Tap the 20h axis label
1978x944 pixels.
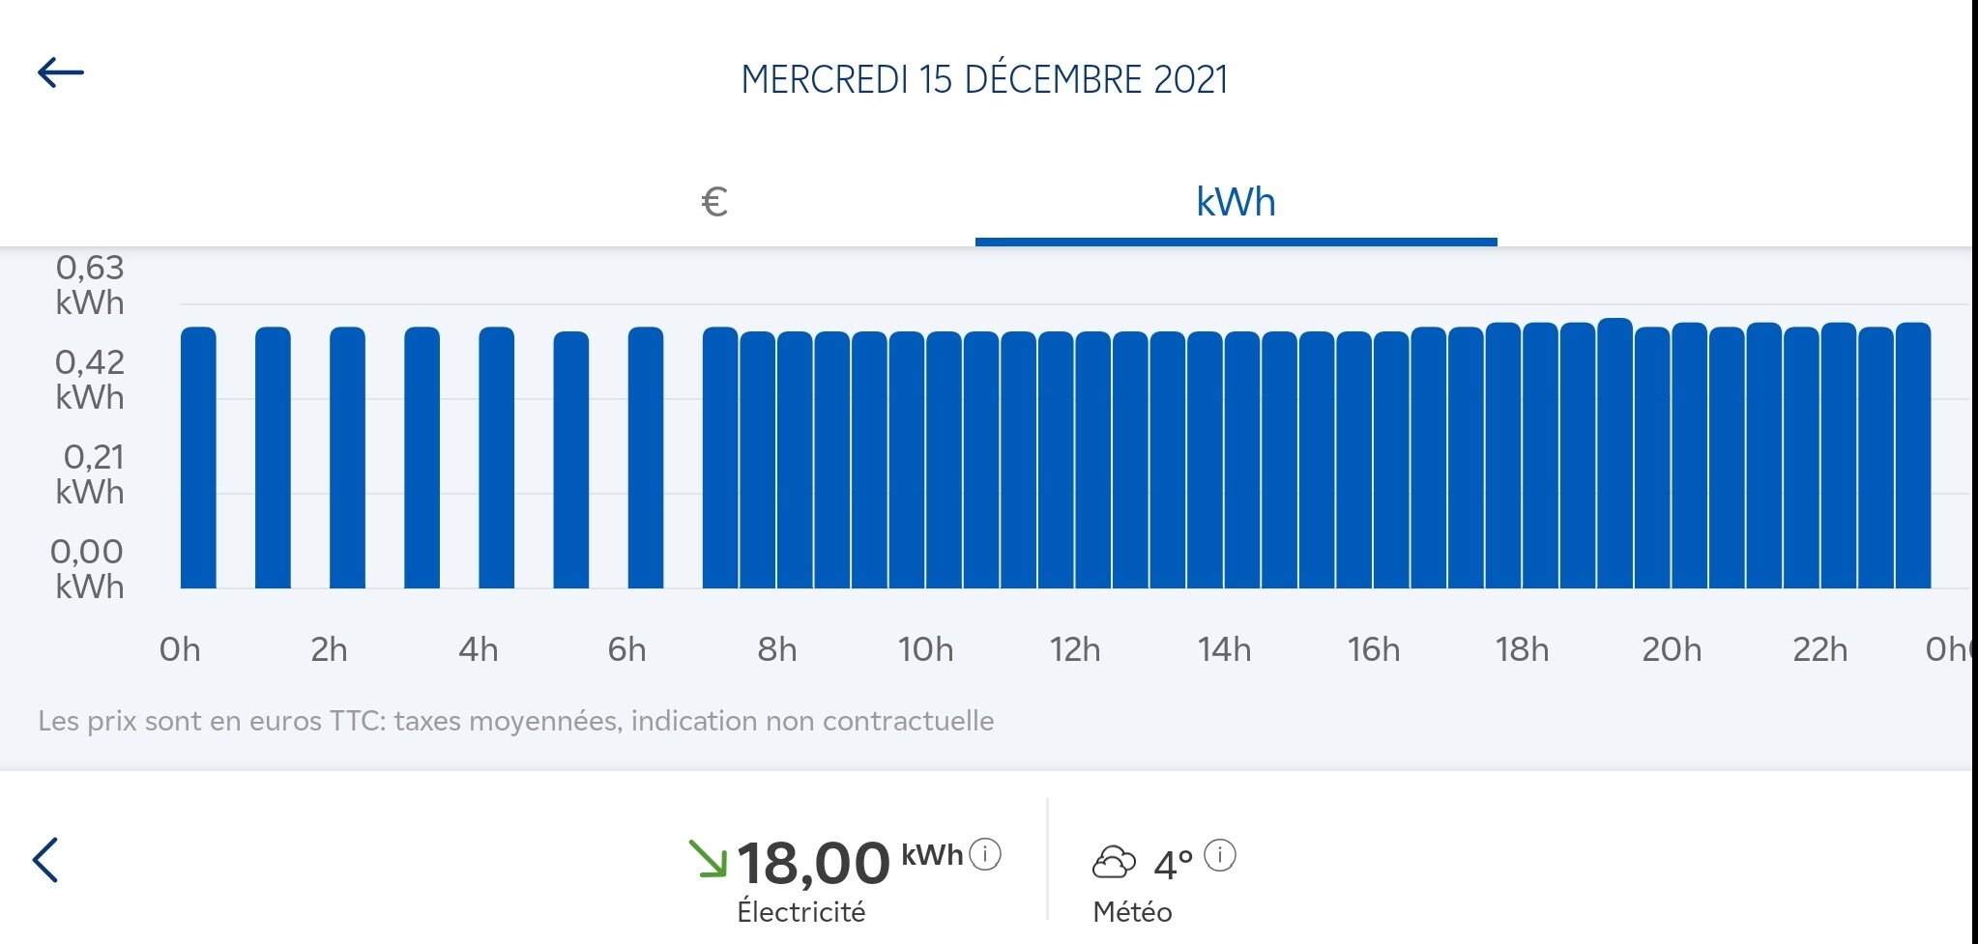pyautogui.click(x=1672, y=649)
